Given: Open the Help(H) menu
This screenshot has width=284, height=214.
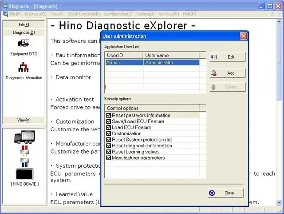Looking at the screenshot, I should [189, 14].
